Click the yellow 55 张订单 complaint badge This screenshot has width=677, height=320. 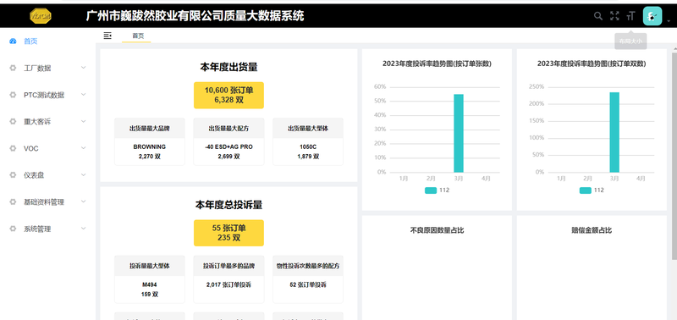(228, 233)
